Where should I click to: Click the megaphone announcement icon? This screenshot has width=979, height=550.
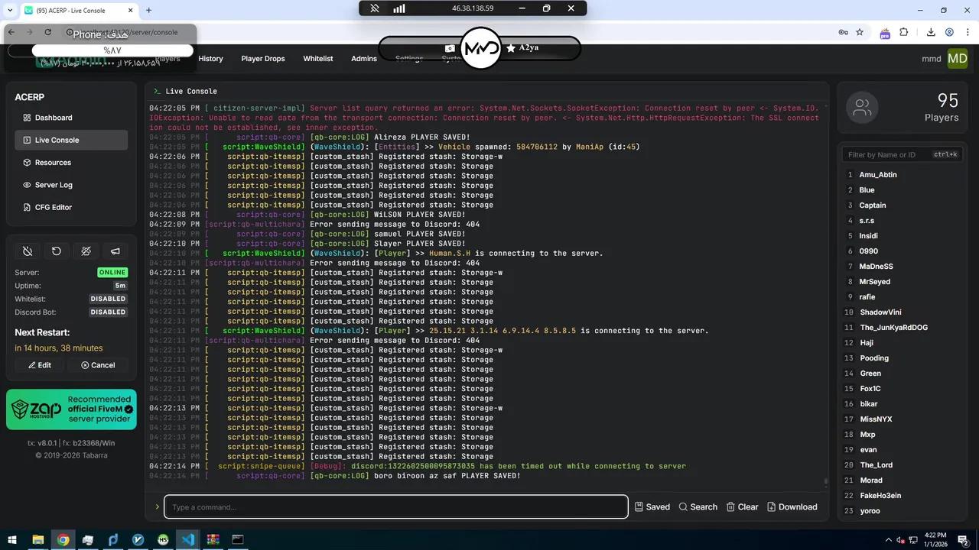click(x=115, y=251)
